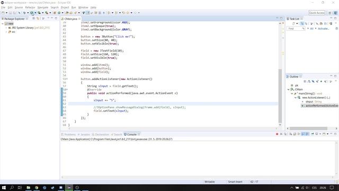Click the Open Perspective icon
This screenshot has height=191, width=339.
pyautogui.click(x=329, y=13)
